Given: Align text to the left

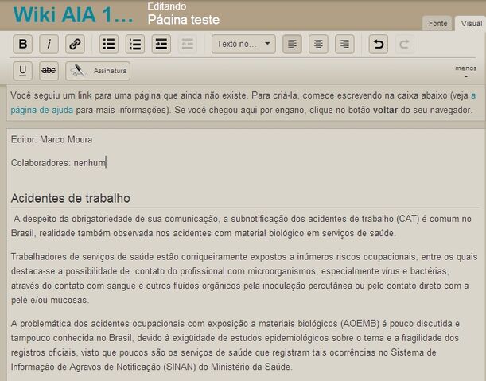Looking at the screenshot, I should click(292, 44).
